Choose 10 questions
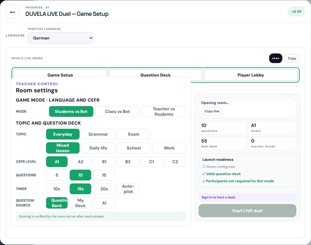 tap(81, 175)
